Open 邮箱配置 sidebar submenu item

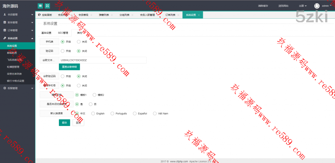pos(18,53)
